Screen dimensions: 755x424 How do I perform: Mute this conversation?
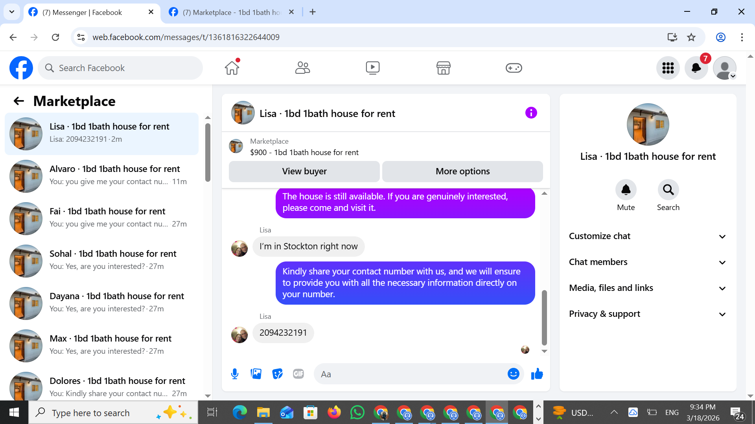[x=626, y=190]
